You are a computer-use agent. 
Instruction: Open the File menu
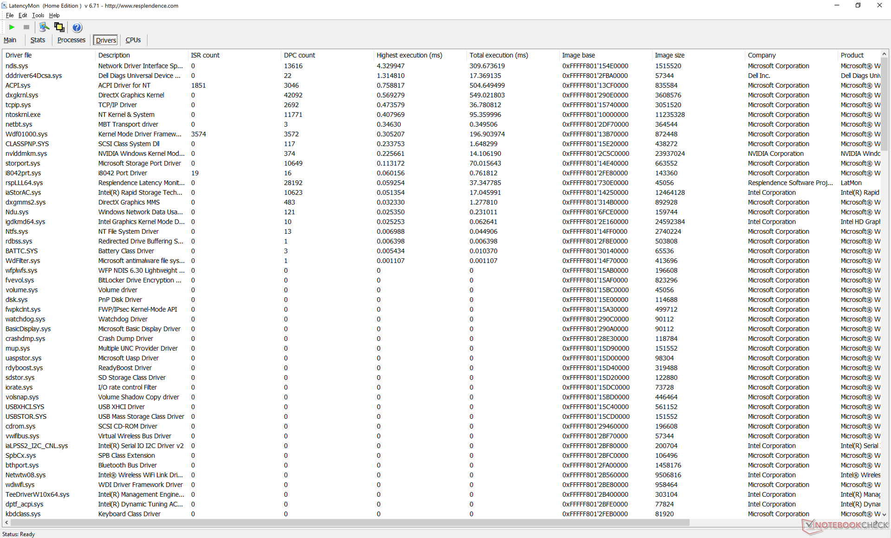[x=10, y=15]
